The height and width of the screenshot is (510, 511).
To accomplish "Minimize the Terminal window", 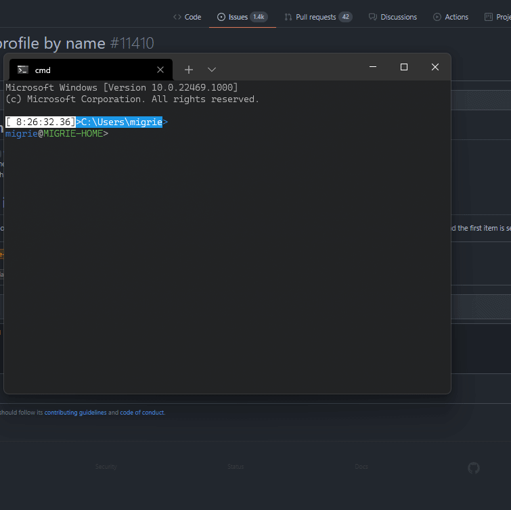I will point(373,67).
